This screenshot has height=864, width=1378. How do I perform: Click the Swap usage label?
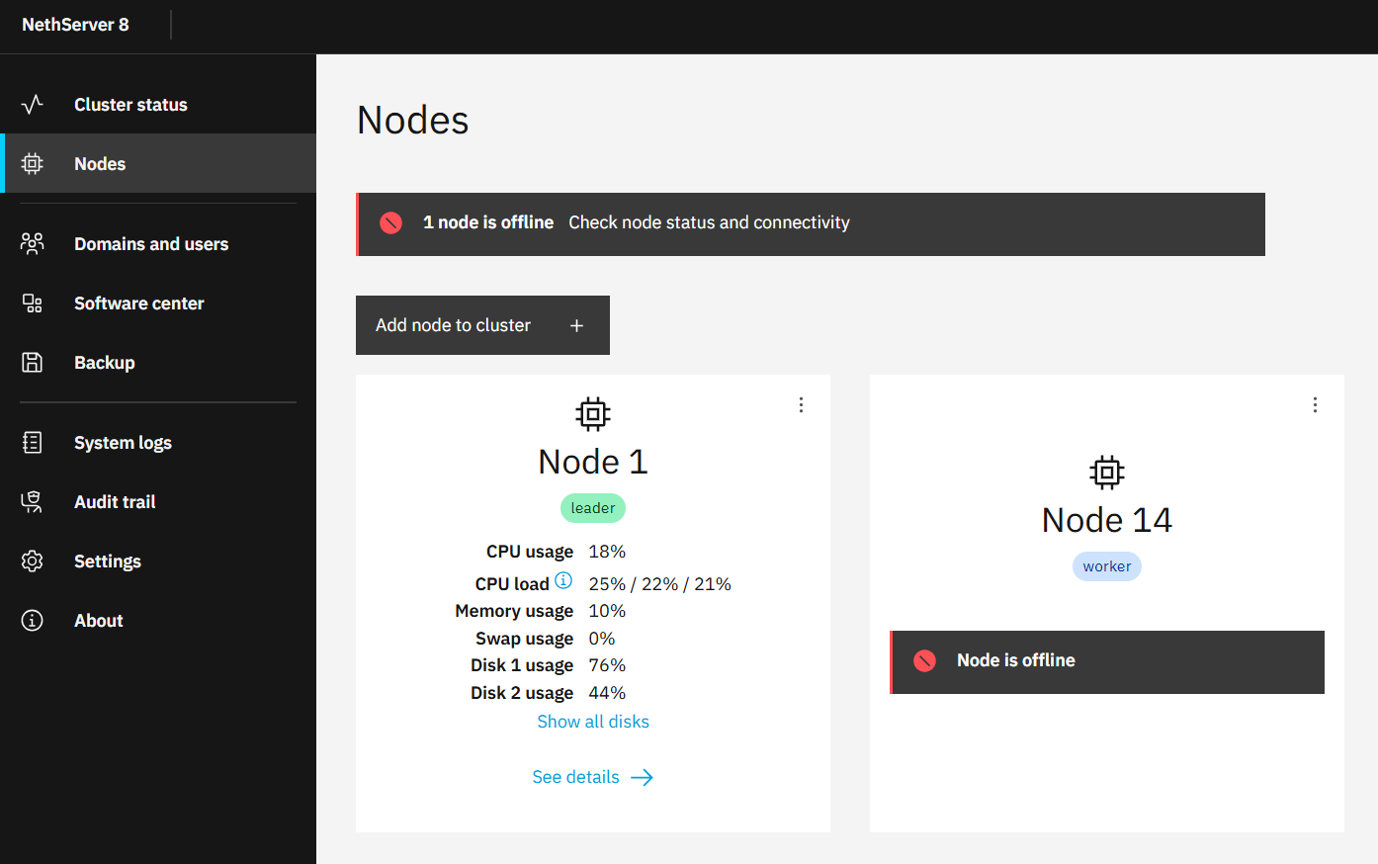click(524, 639)
